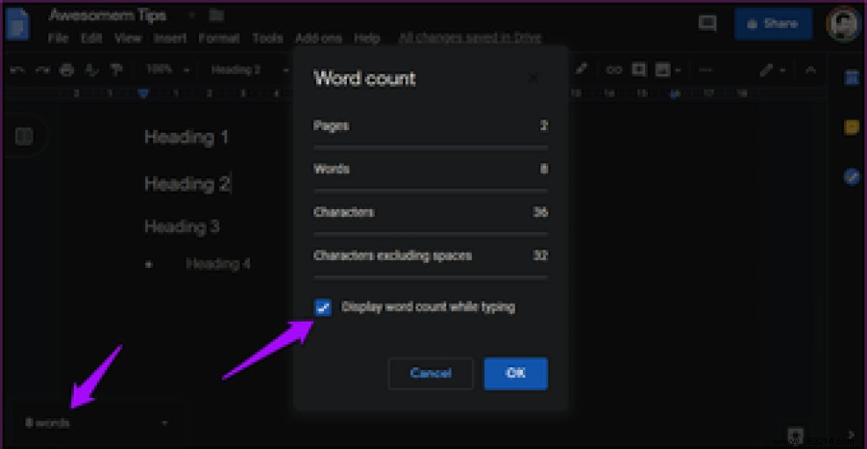Click the Awesomem Tips document title

pos(107,16)
